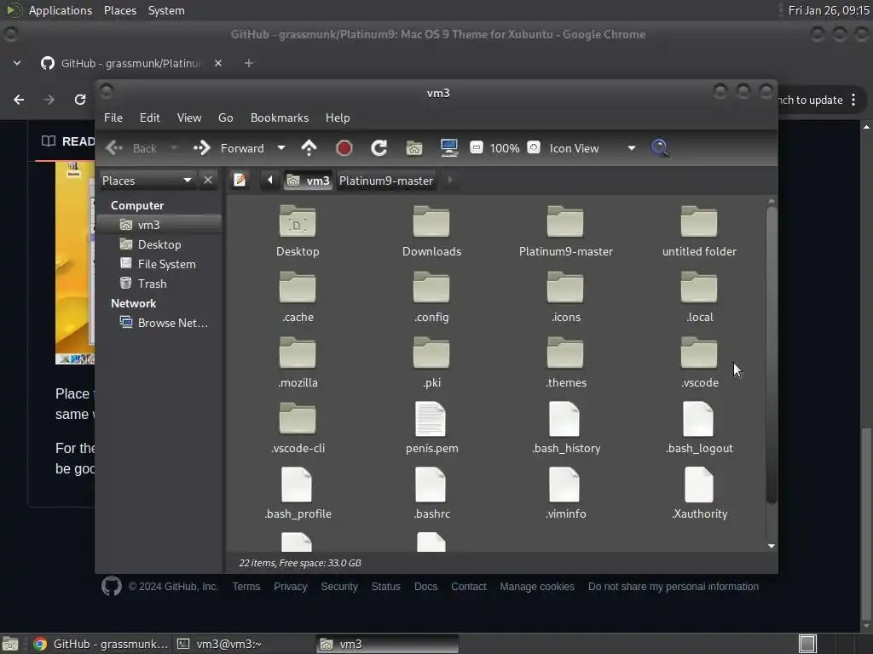Viewport: 873px width, 654px height.
Task: Select the .bash_profile file
Action: point(298,493)
